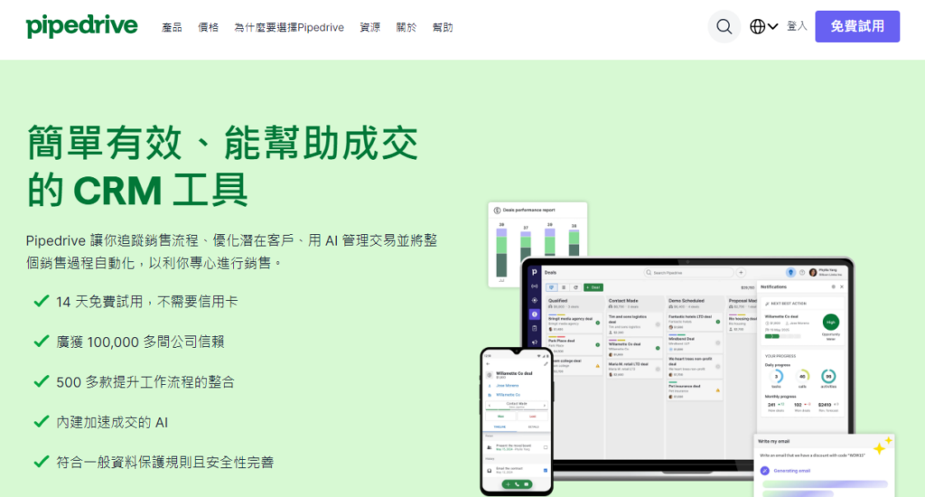Click the checkmark beside 內建加速成交的 AI
Screen dimensions: 925x497
(42, 422)
